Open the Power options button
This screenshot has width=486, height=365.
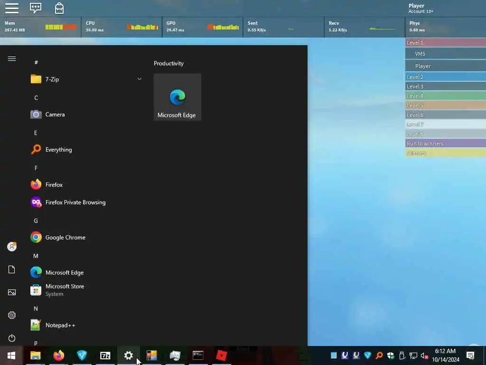click(12, 338)
